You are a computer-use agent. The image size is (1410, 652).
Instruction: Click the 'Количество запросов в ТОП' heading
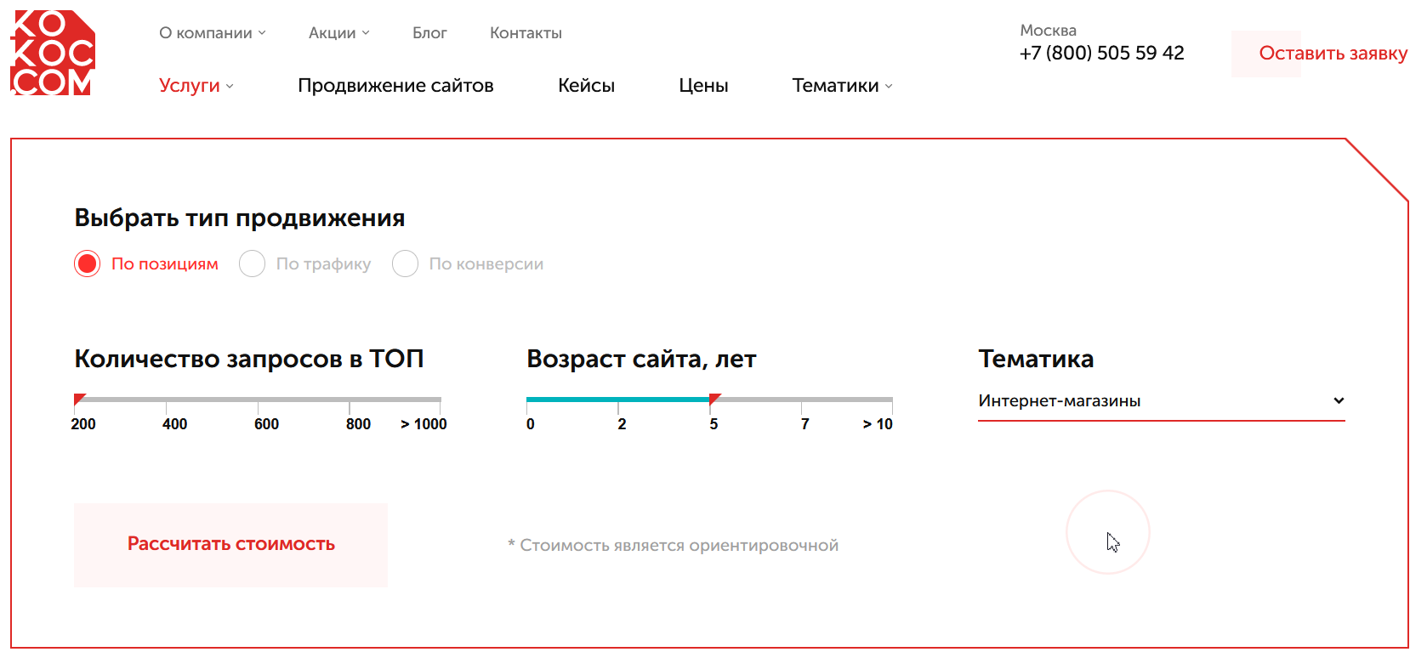click(249, 359)
